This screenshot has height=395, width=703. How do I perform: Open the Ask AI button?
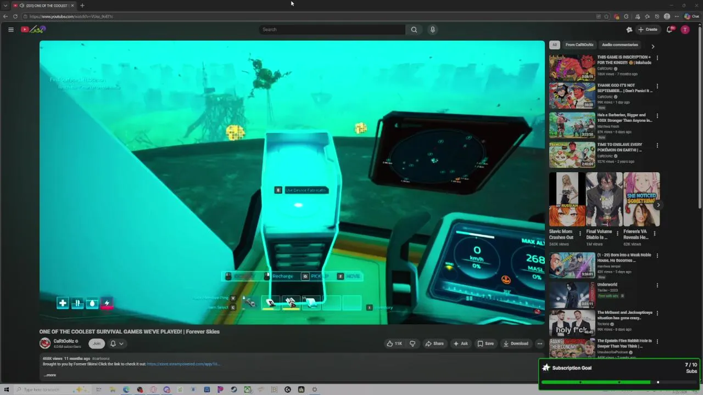460,343
